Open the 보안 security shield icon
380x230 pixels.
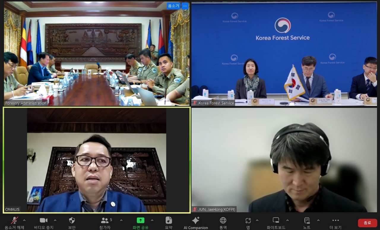click(x=72, y=220)
